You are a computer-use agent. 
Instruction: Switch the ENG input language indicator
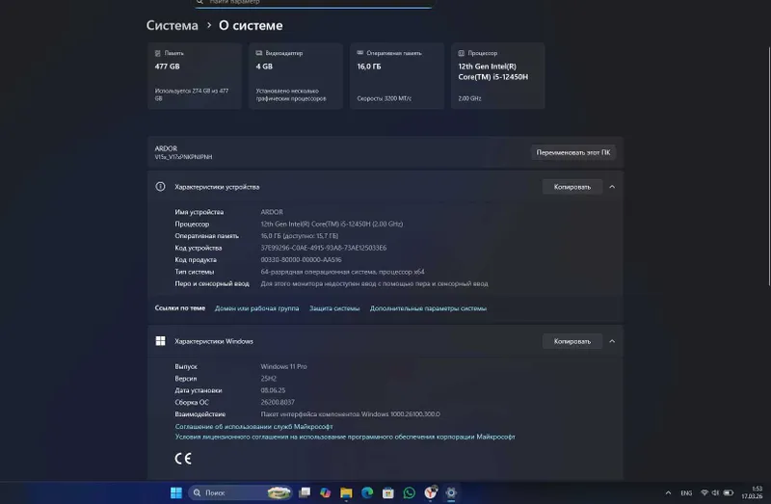click(x=686, y=492)
